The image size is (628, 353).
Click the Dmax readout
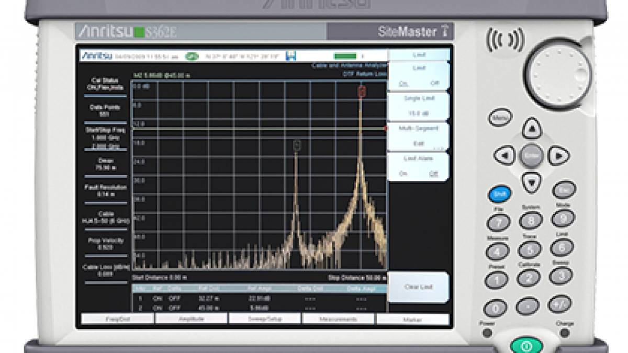click(106, 164)
